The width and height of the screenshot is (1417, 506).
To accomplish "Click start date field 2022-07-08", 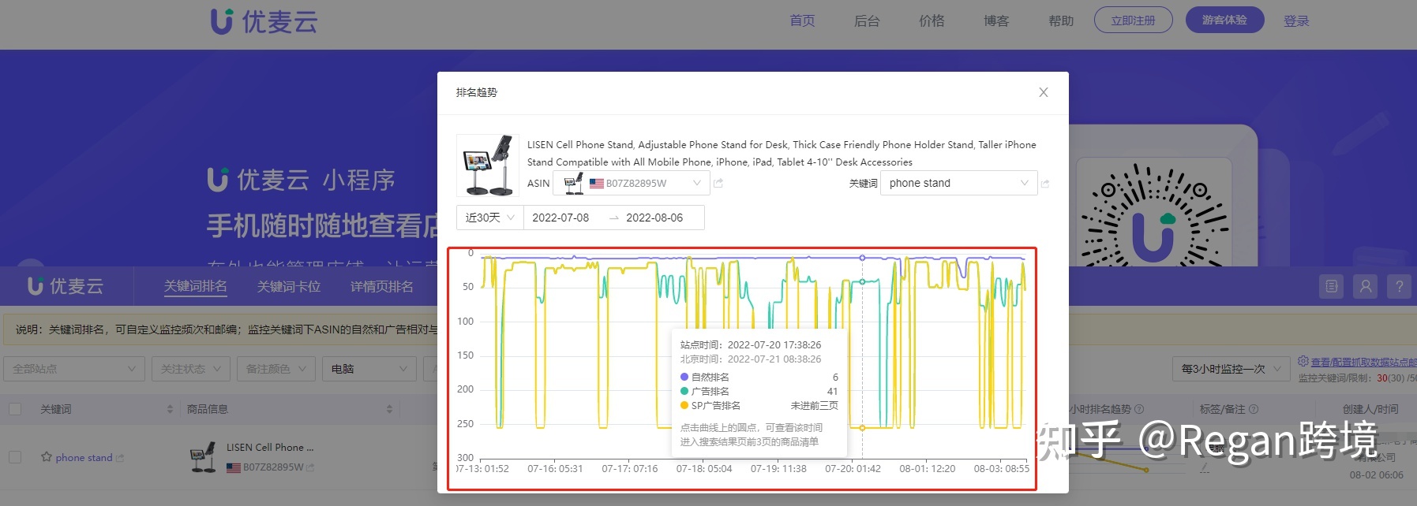I will pyautogui.click(x=560, y=218).
